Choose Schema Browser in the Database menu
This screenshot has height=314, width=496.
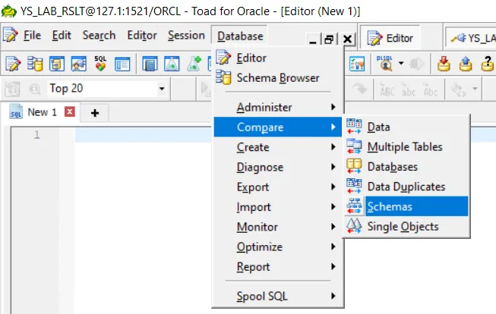(x=278, y=77)
